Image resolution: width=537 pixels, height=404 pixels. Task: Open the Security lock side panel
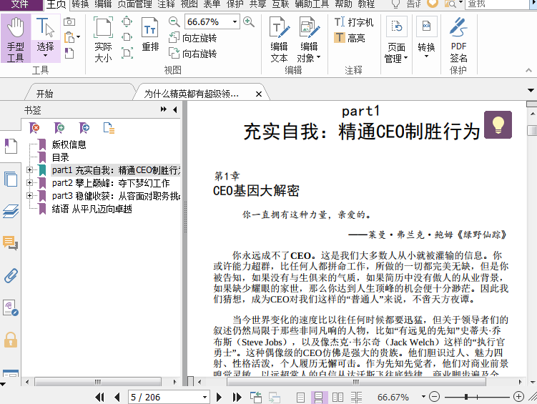[11, 340]
